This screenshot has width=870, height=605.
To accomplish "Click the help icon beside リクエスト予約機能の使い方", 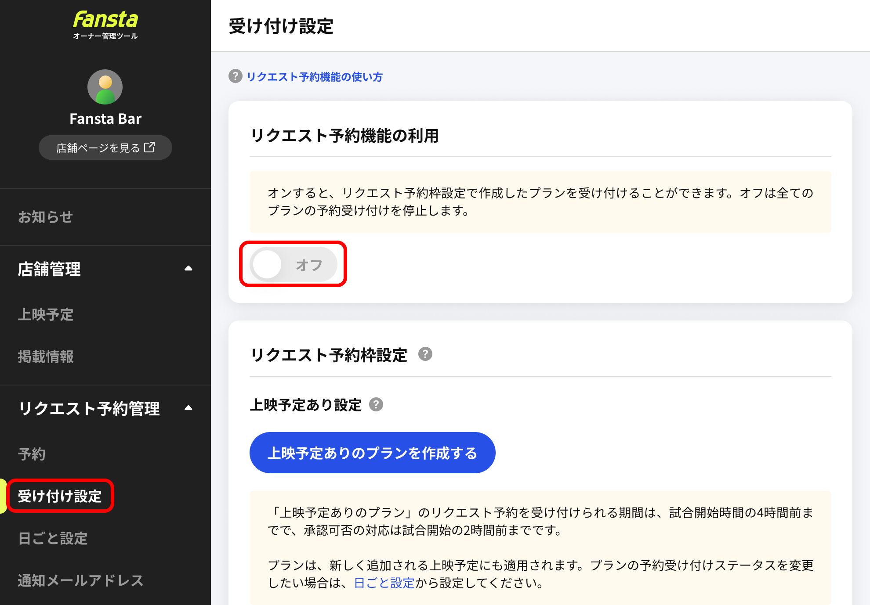I will click(x=236, y=76).
